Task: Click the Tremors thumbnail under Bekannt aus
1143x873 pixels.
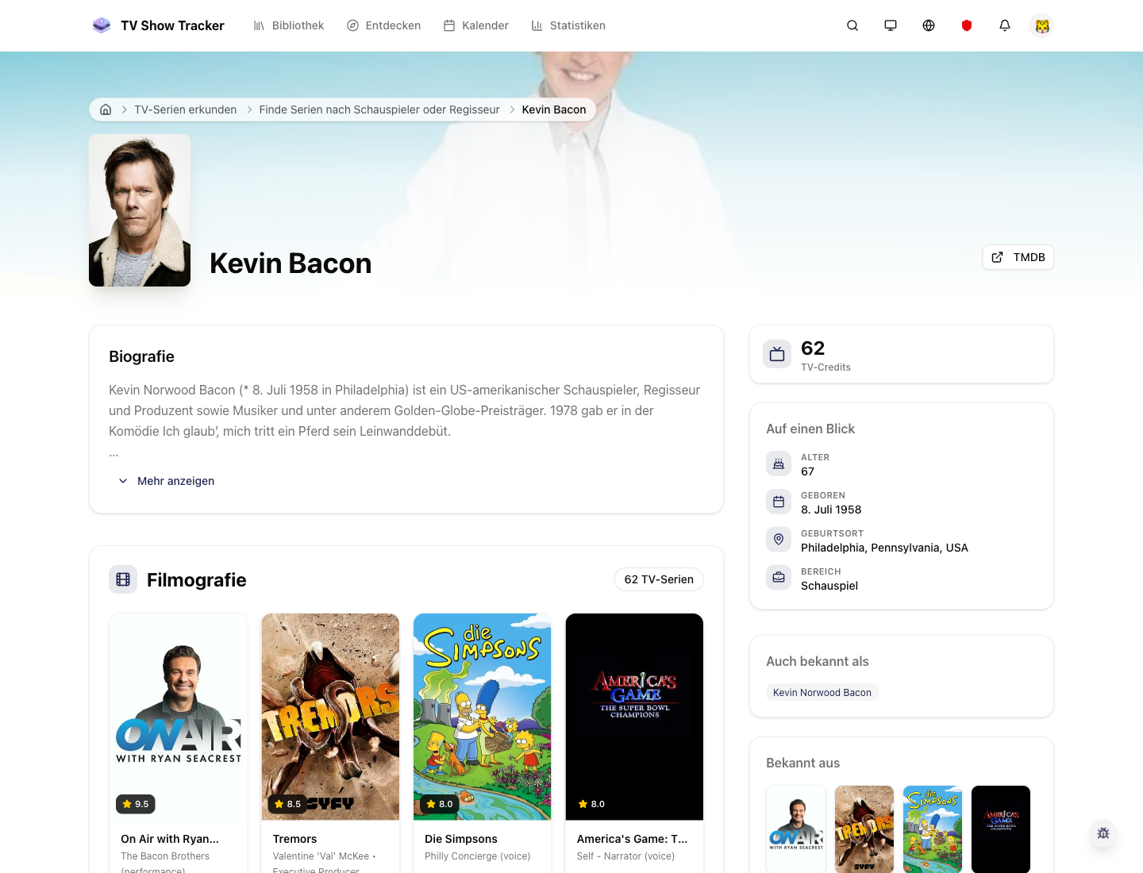Action: (864, 829)
